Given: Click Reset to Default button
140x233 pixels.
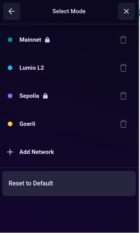Looking at the screenshot, I should (x=69, y=184).
